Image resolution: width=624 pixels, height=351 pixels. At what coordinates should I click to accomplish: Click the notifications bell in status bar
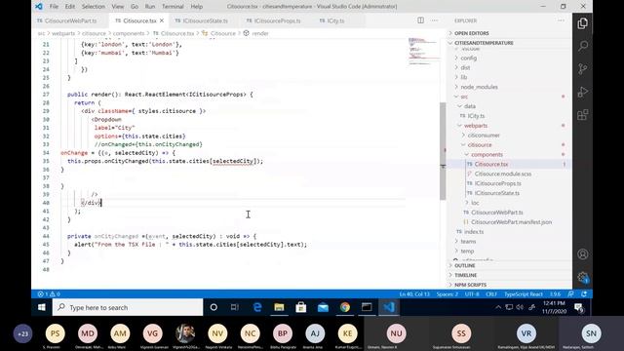point(584,294)
